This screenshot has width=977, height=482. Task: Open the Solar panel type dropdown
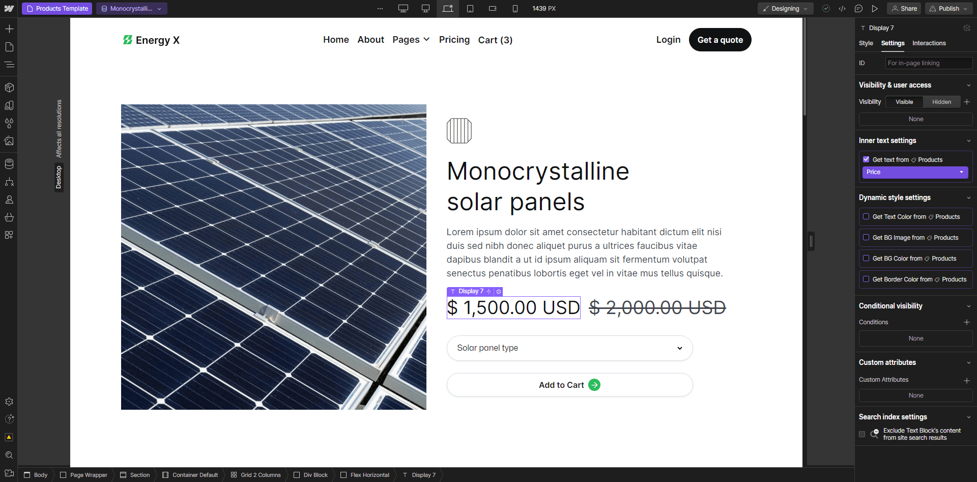(569, 348)
